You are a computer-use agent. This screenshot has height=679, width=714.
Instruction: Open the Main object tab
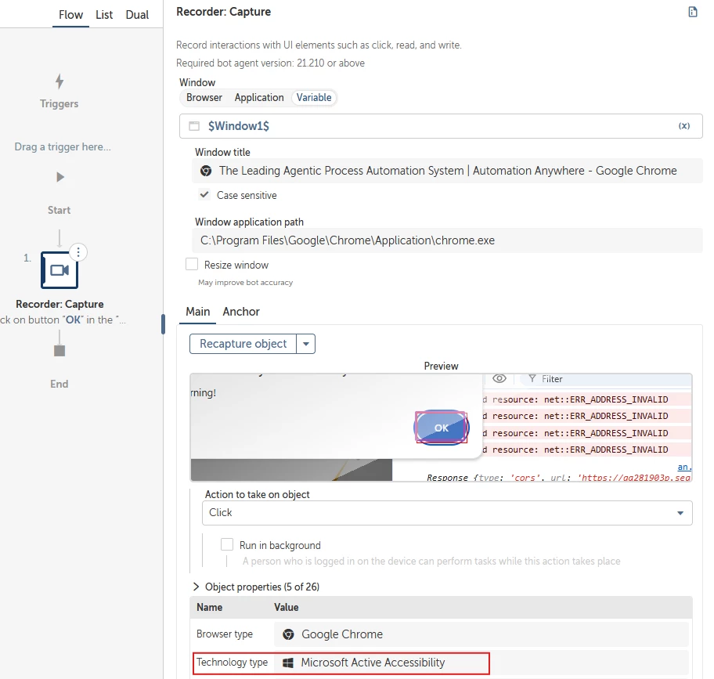point(197,312)
